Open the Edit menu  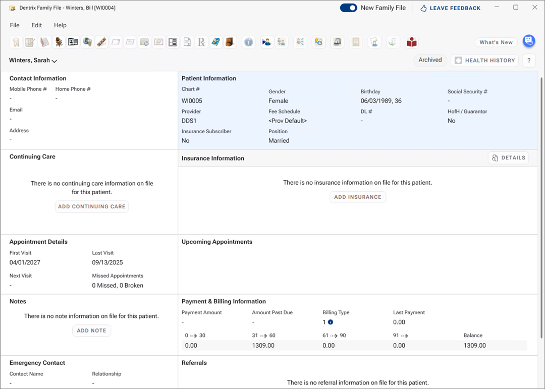pyautogui.click(x=37, y=25)
